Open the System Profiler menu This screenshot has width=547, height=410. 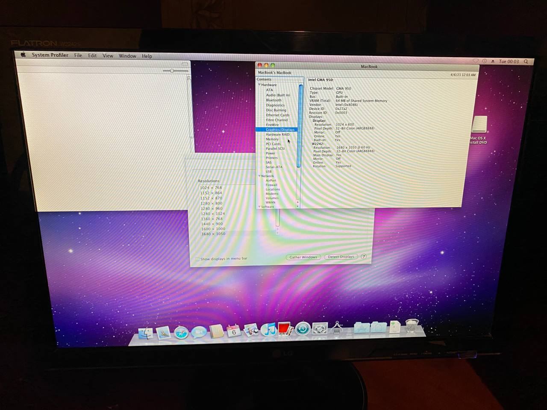50,55
